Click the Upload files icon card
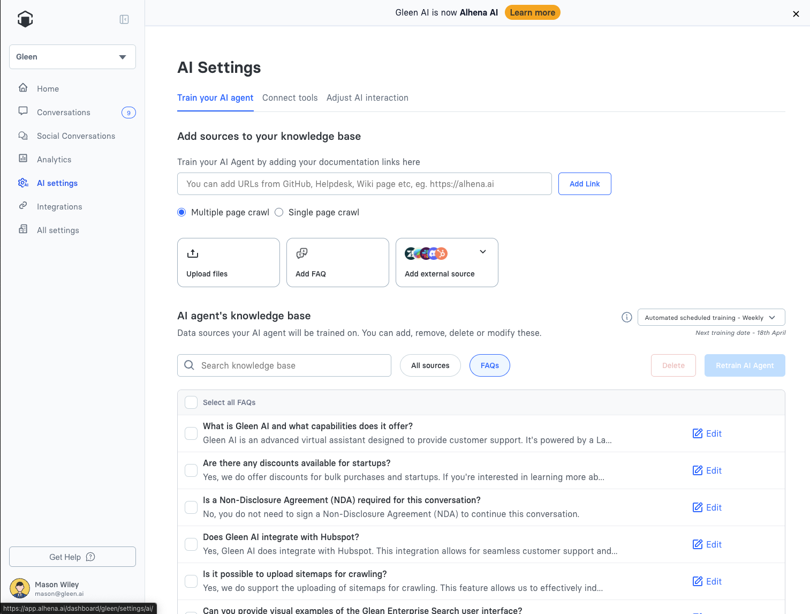810x614 pixels. (x=193, y=253)
